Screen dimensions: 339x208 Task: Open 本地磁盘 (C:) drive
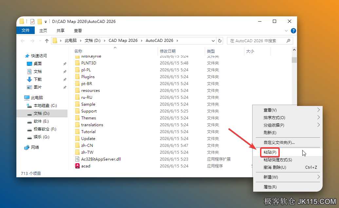[x=45, y=106]
